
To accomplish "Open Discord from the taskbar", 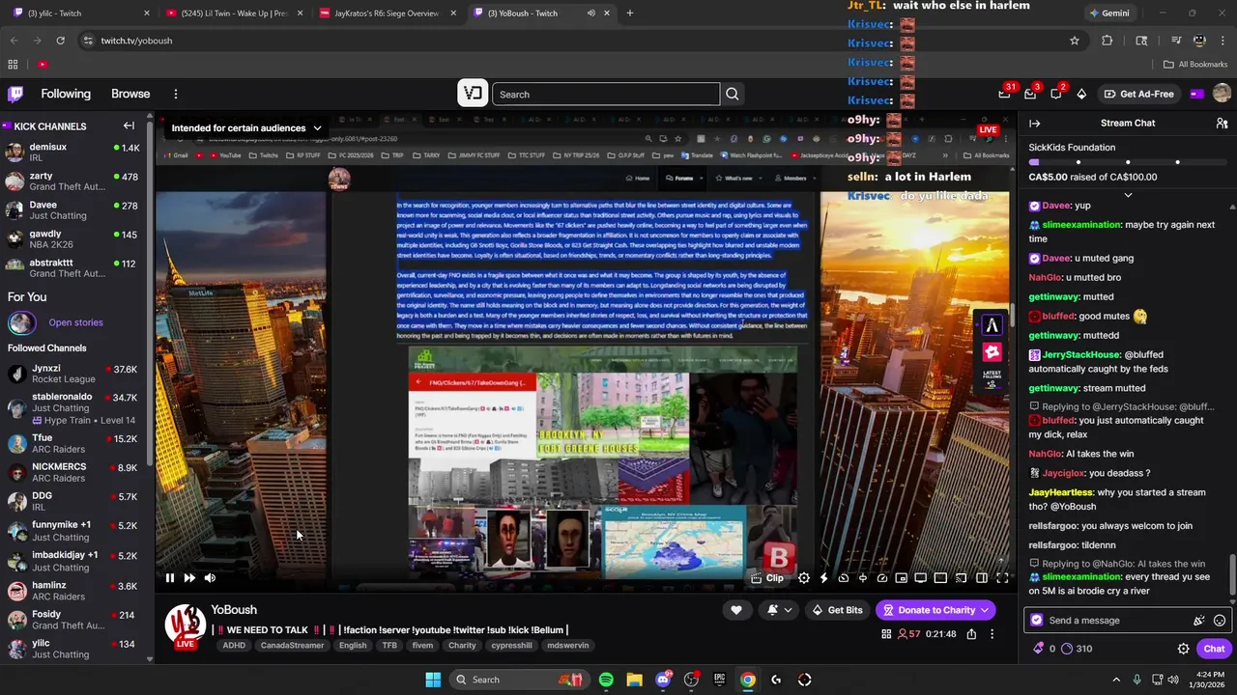I will coord(663,680).
